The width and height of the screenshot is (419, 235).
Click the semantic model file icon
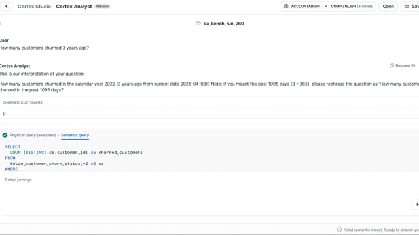point(198,23)
